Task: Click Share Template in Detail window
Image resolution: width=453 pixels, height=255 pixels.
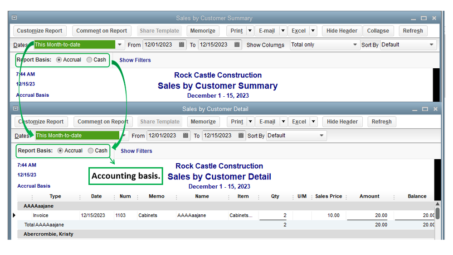Action: point(160,122)
